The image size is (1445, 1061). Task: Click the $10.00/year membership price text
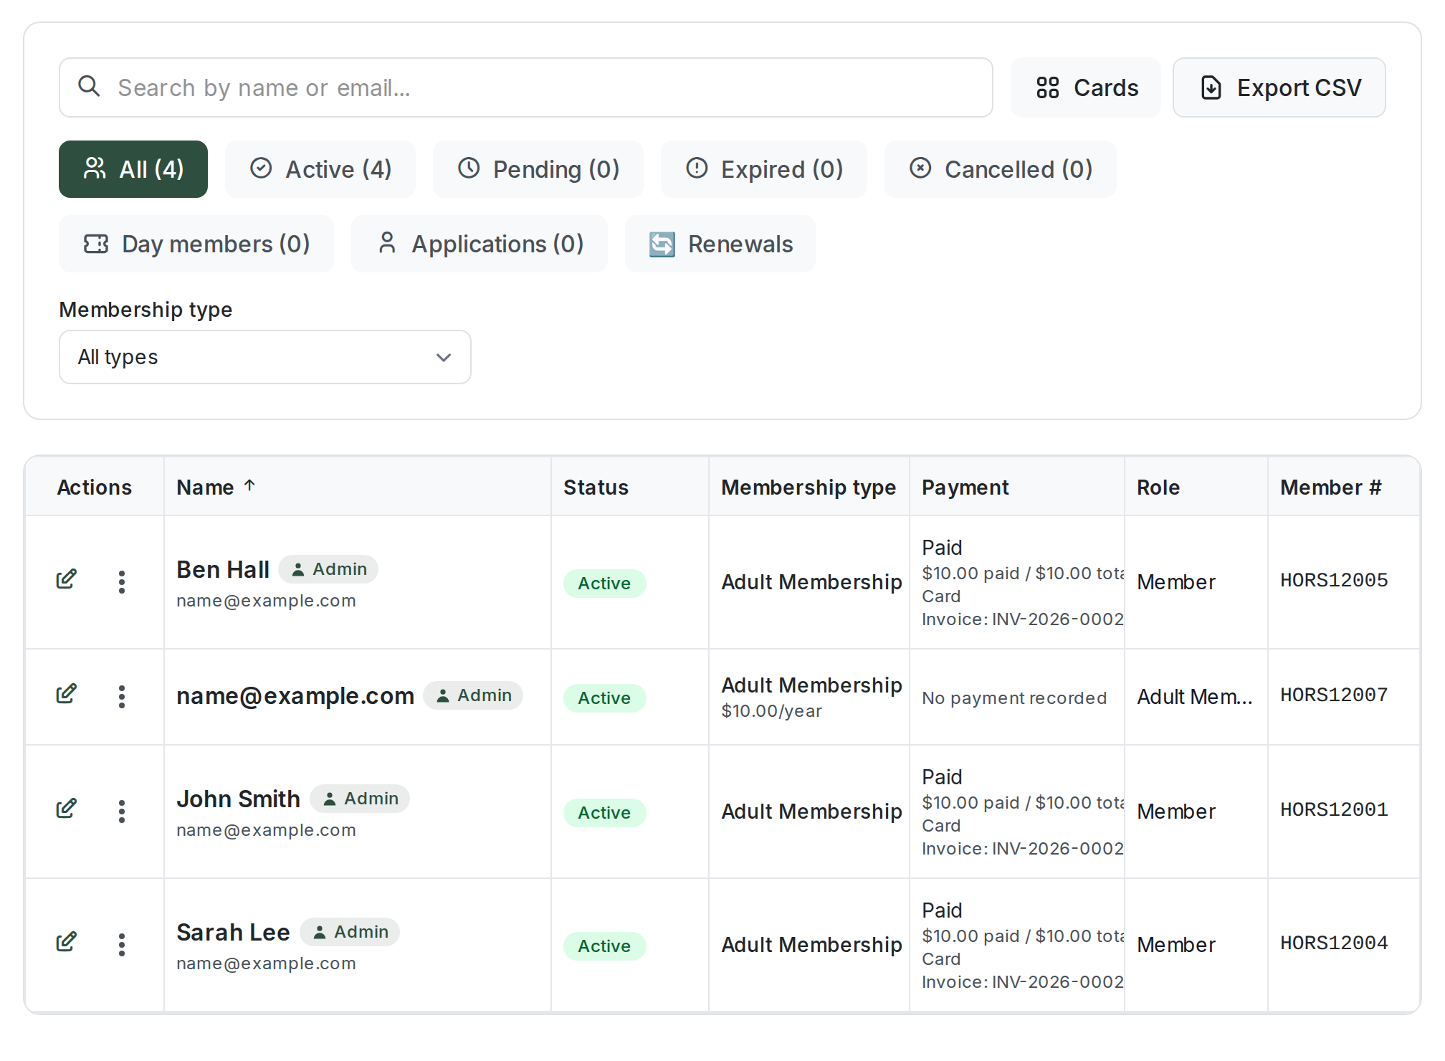tap(771, 710)
